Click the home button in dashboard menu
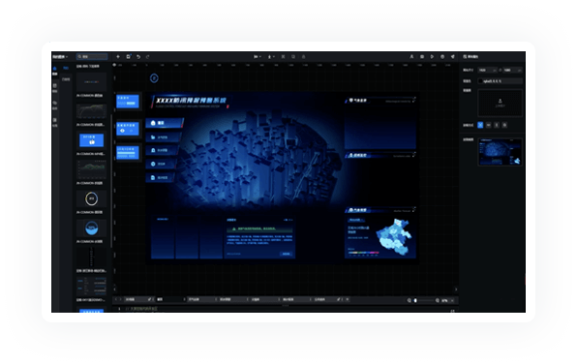 tap(164, 123)
